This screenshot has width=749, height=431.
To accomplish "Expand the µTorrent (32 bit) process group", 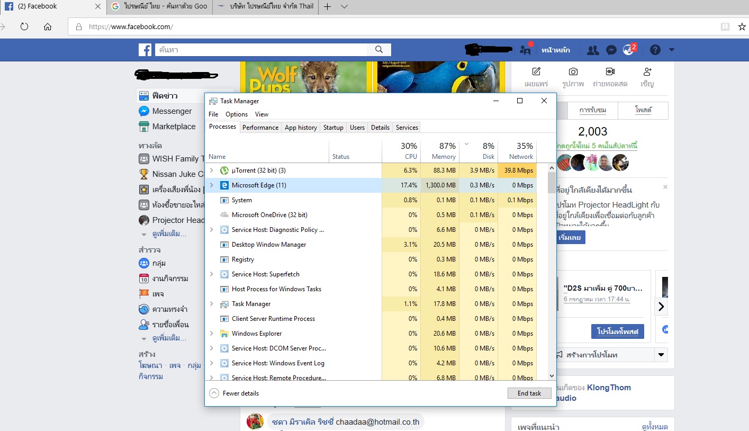I will [212, 170].
